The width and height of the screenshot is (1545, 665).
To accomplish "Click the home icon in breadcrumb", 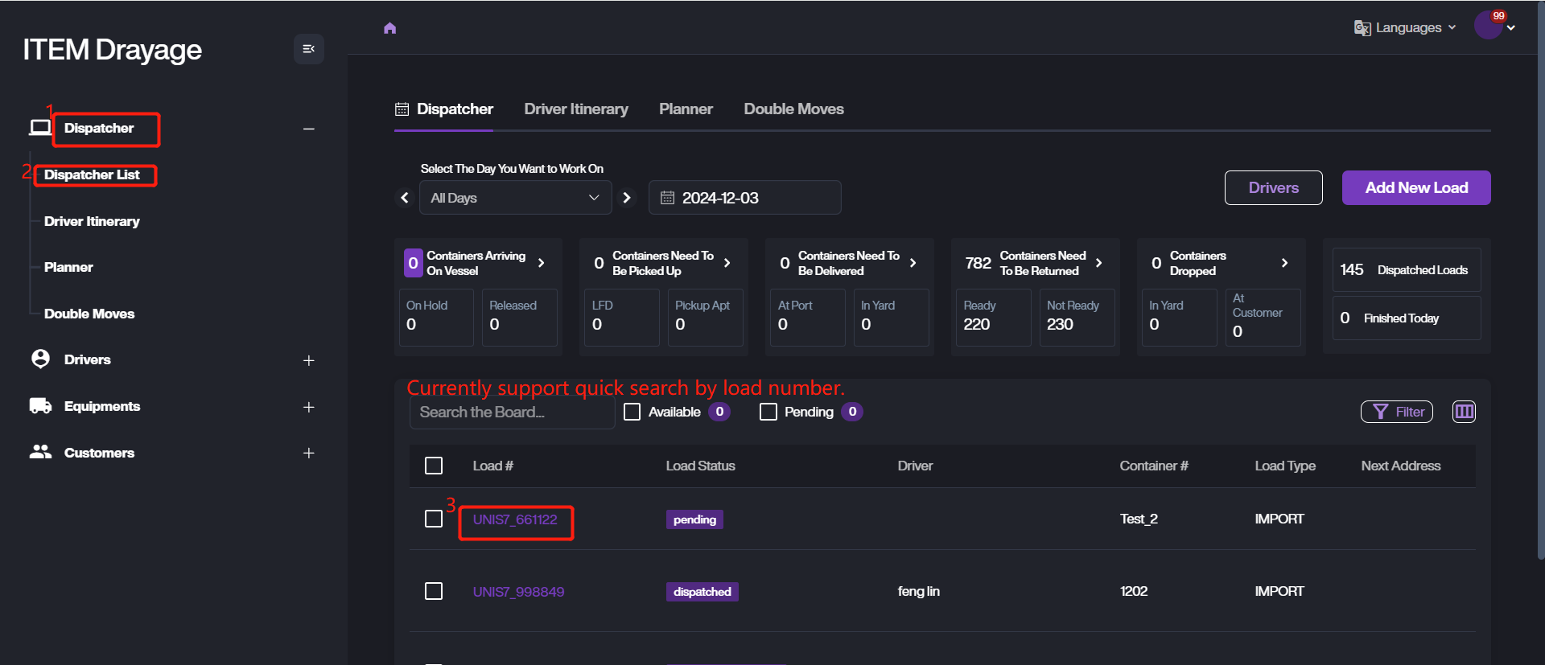I will pyautogui.click(x=390, y=28).
